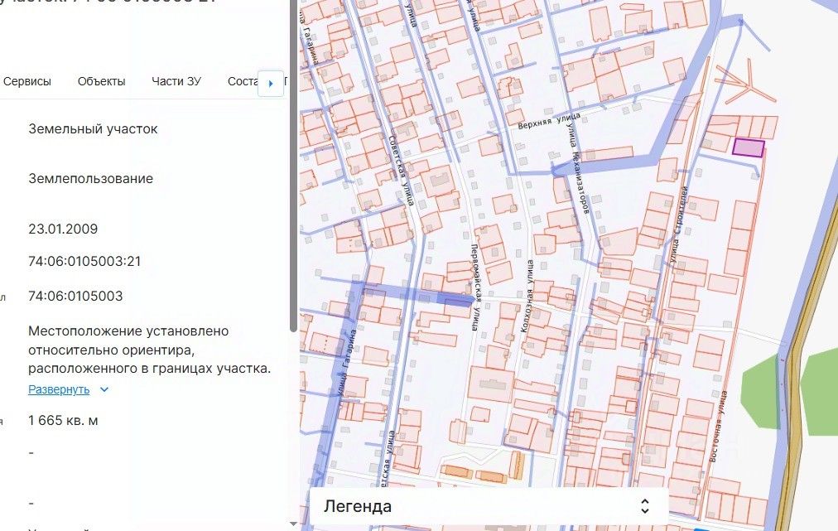Click the Верхняя улица label on map
This screenshot has height=531, width=838.
pos(546,121)
